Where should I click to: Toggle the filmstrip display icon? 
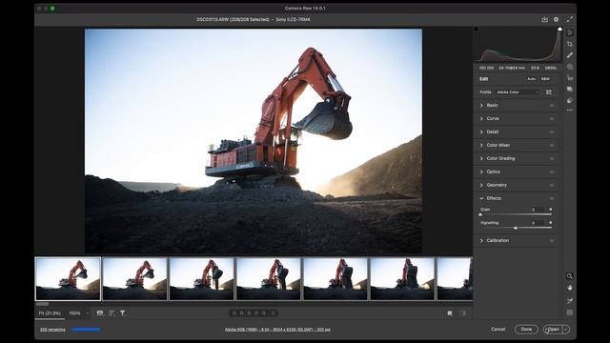click(x=100, y=313)
